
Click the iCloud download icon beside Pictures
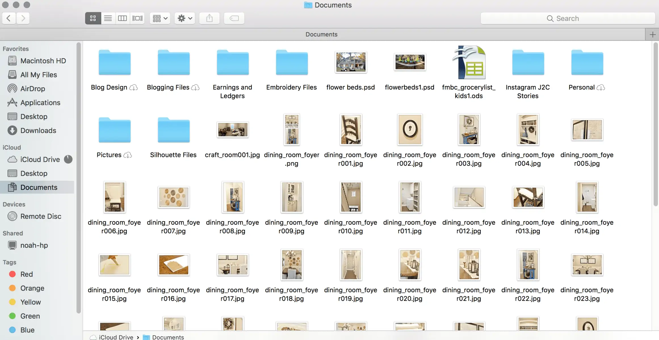click(x=128, y=155)
